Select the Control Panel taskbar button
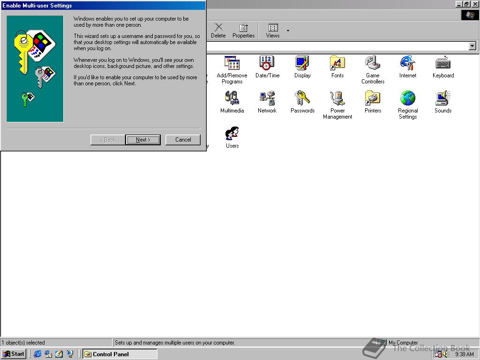This screenshot has width=480, height=360. (x=120, y=354)
